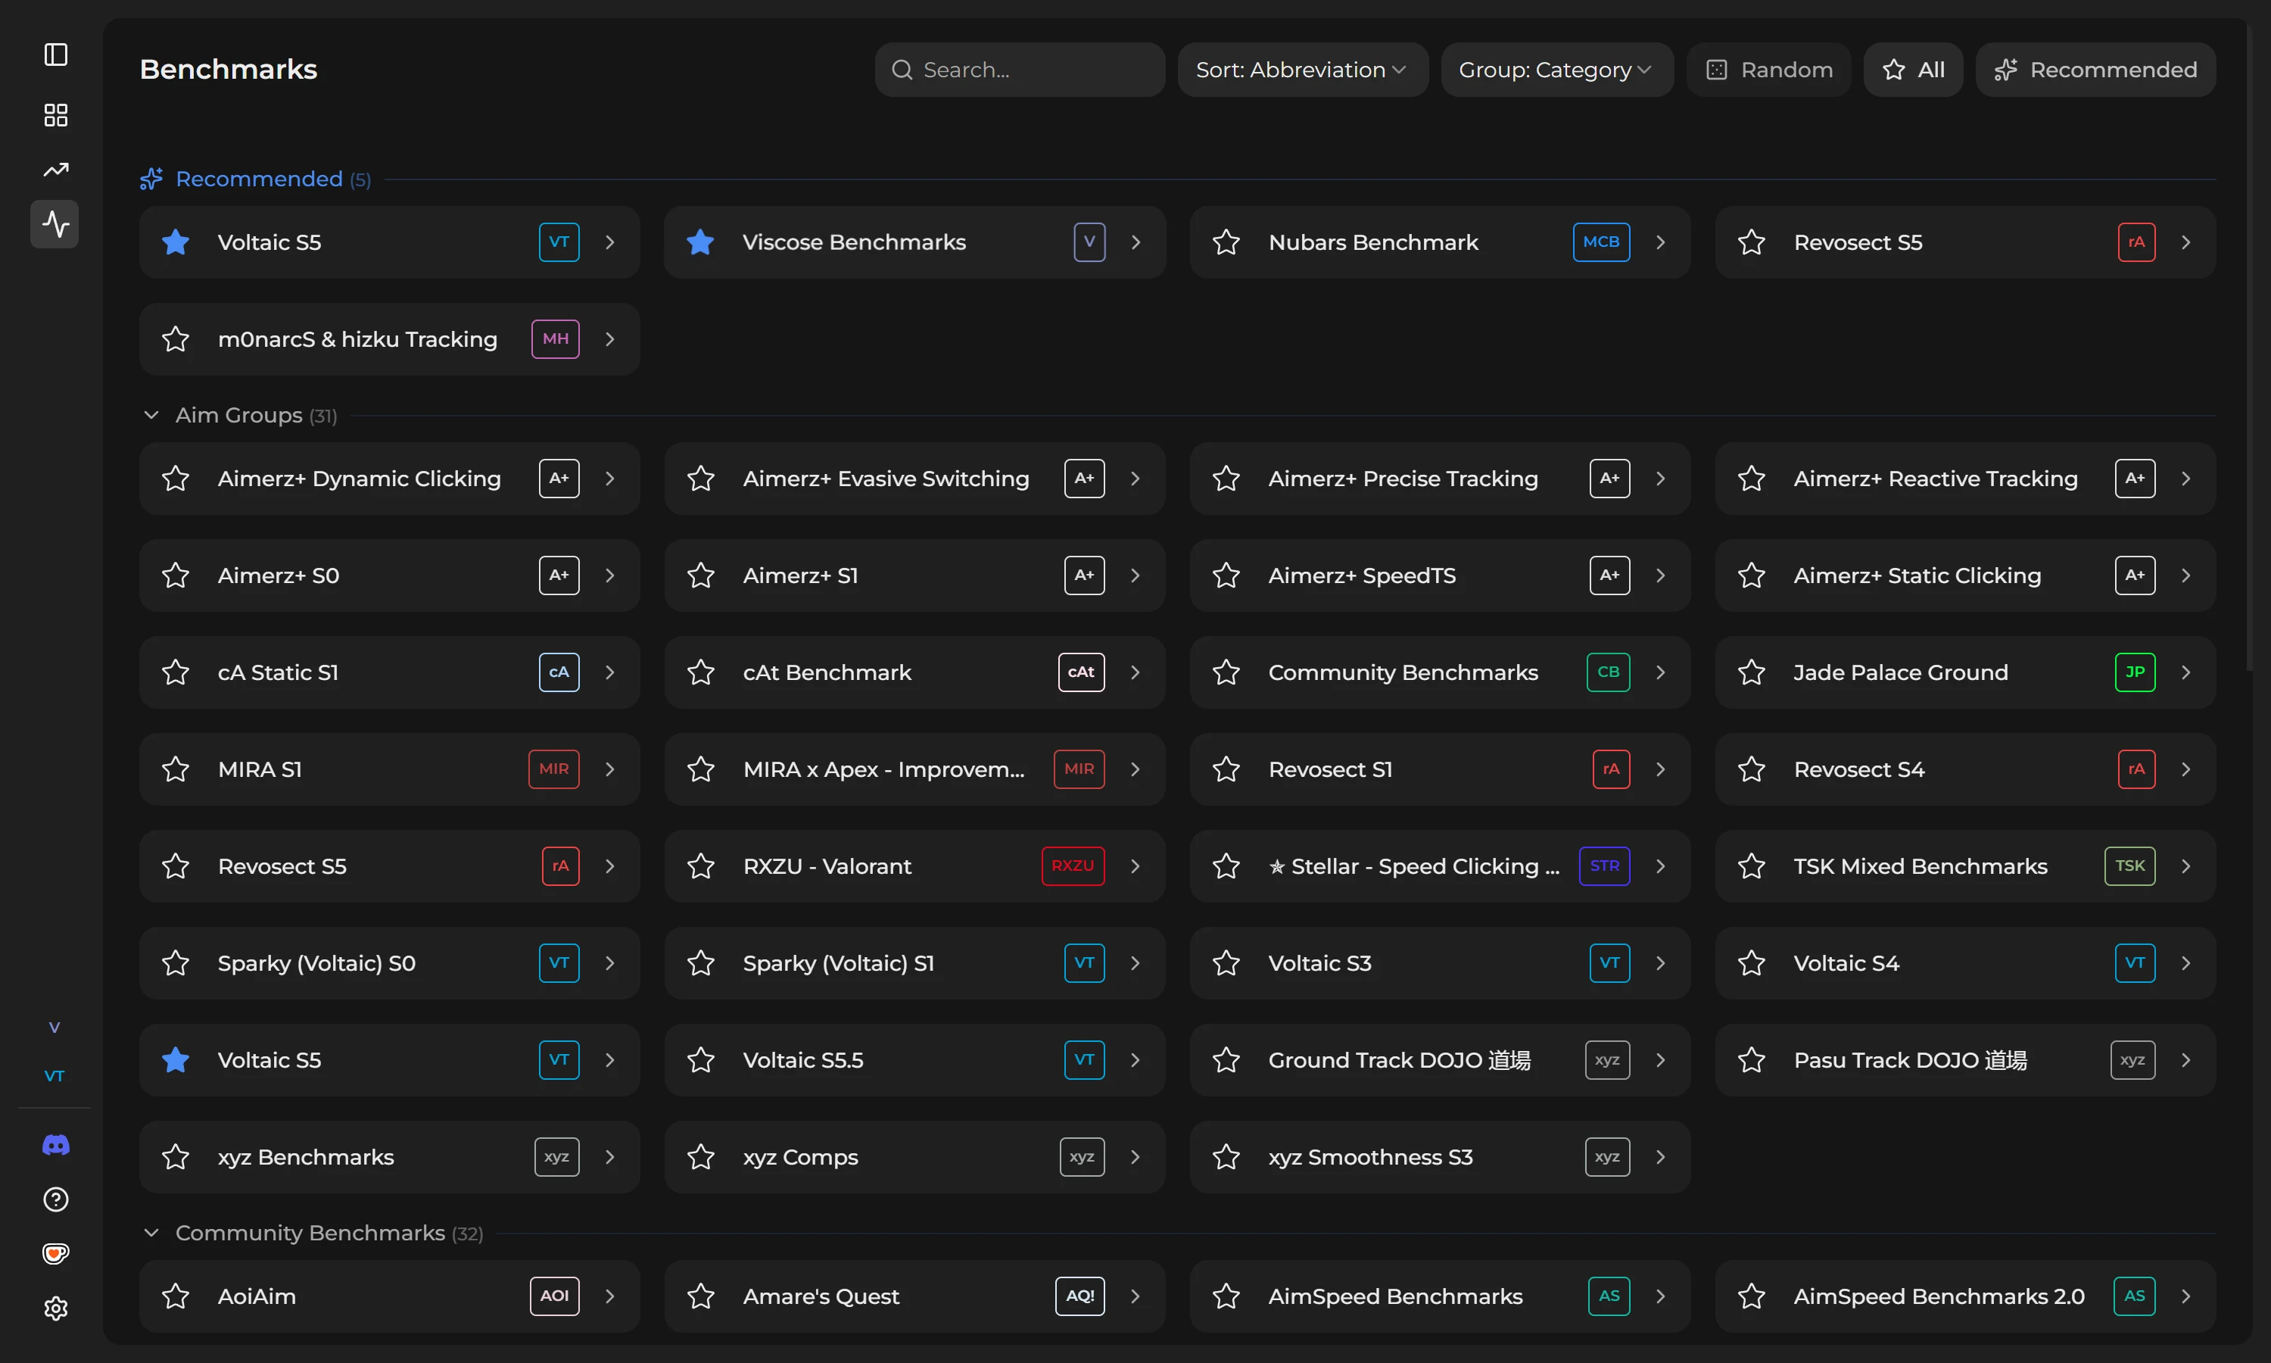Select Aimerz+ SpeedTS title text
The width and height of the screenshot is (2271, 1363).
[1361, 576]
